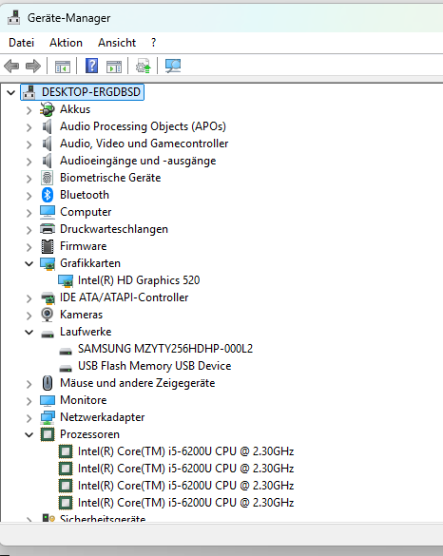Open the Ansicht menu
This screenshot has width=443, height=556.
coord(117,43)
